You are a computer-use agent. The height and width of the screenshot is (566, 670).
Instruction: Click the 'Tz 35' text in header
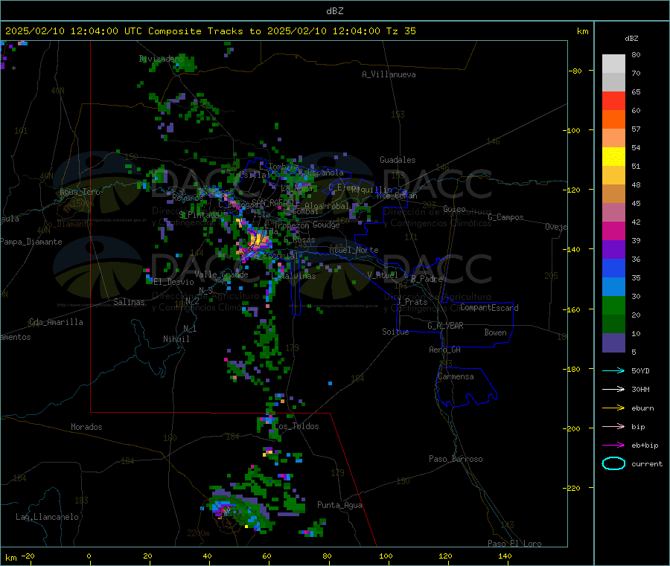[401, 31]
